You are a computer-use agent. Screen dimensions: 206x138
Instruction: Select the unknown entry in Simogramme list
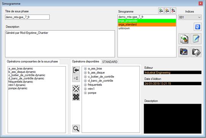[147, 28]
